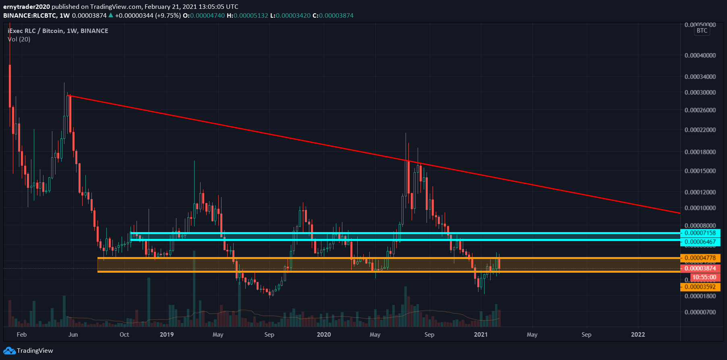Viewport: 727px width, 360px height.
Task: Click the Feb label on time axis
Action: click(x=22, y=334)
